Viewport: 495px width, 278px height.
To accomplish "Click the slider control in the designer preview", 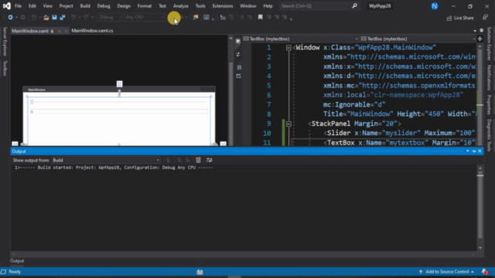I will [119, 102].
